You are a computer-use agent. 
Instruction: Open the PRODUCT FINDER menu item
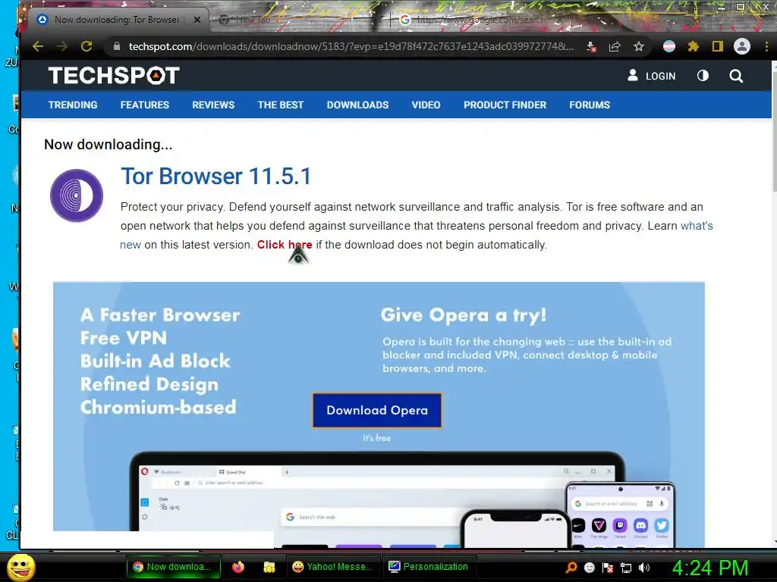(505, 105)
